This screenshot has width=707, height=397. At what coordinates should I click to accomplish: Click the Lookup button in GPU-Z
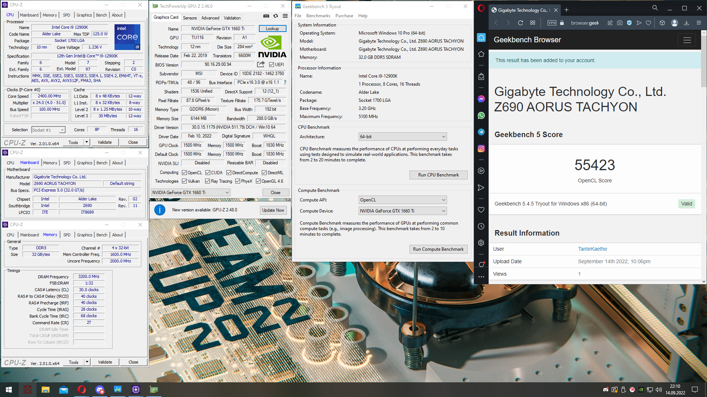point(272,29)
